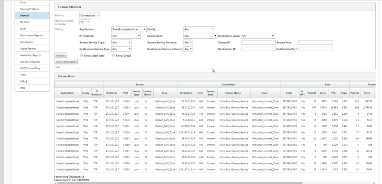The width and height of the screenshot is (382, 184).
Task: Open DNS in the sidebar
Action: click(x=32, y=88)
